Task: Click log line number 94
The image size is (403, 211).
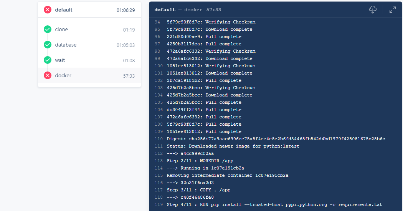Action: point(157,22)
